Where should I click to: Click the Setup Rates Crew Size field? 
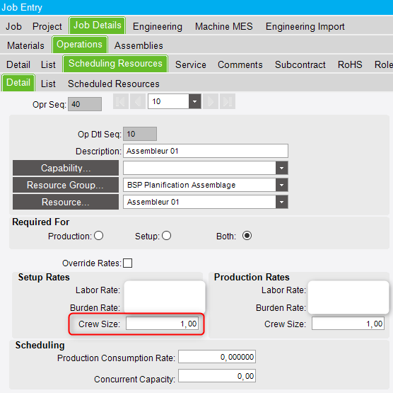(162, 324)
